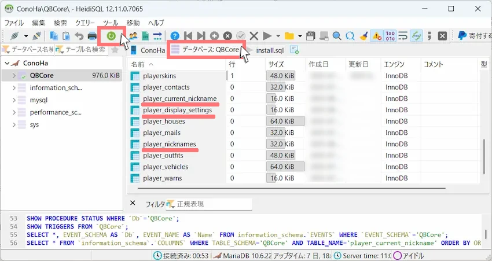
Task: Expand the QBCore database node
Action: [x=14, y=75]
